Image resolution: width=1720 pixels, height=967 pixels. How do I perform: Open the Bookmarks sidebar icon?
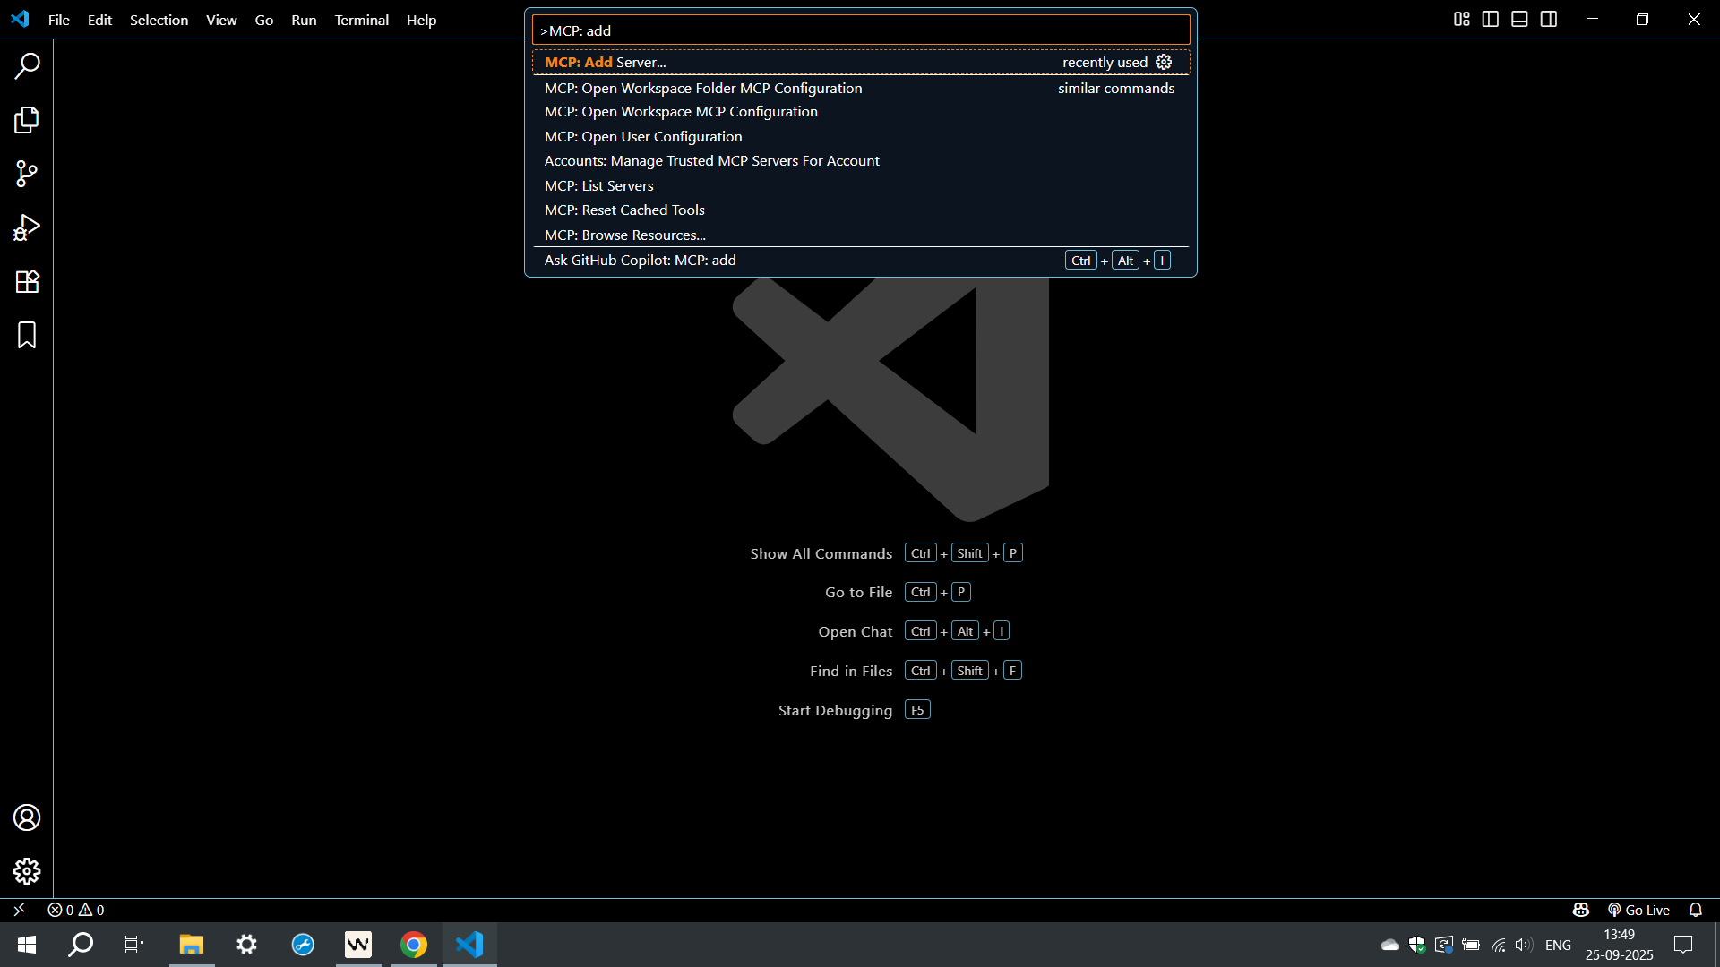pyautogui.click(x=27, y=335)
